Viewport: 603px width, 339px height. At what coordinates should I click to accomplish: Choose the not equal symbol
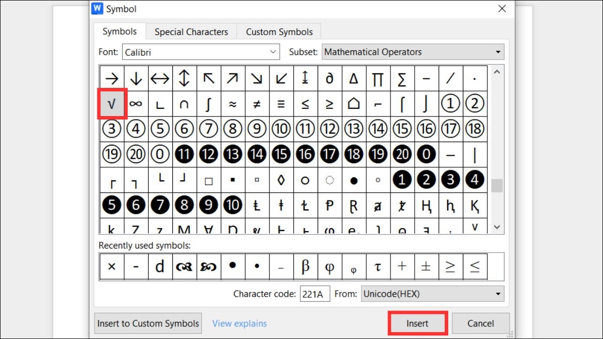coord(257,104)
